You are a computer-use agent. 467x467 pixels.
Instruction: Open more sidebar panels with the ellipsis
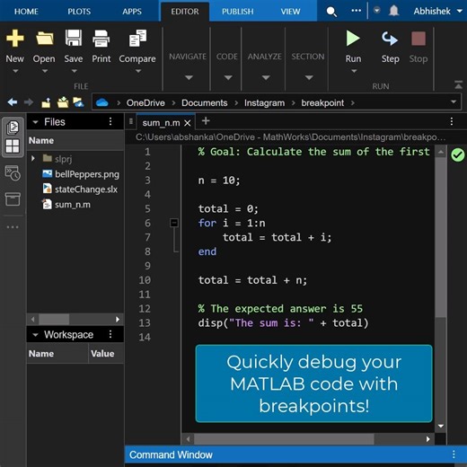point(13,227)
